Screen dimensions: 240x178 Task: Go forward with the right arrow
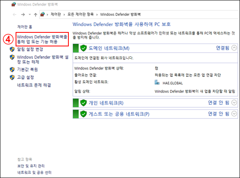pos(23,14)
